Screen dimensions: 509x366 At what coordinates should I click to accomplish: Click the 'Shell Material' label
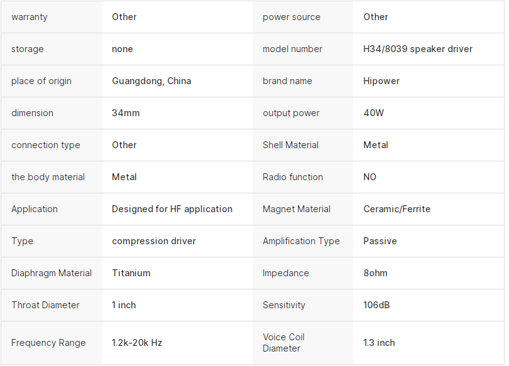(x=290, y=145)
